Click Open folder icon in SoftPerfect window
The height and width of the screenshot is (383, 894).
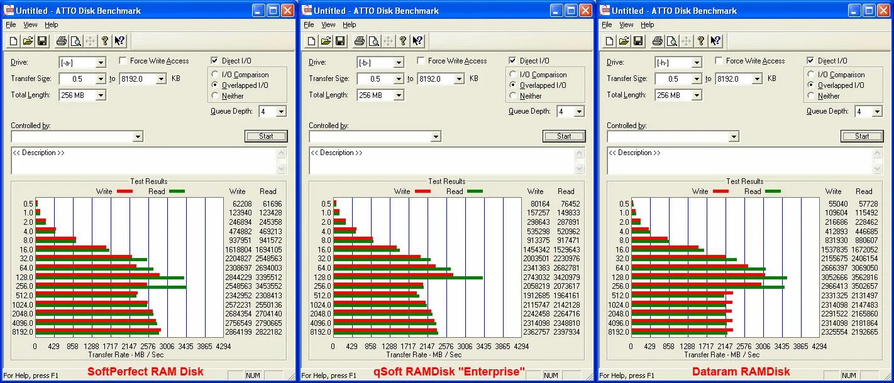(28, 41)
